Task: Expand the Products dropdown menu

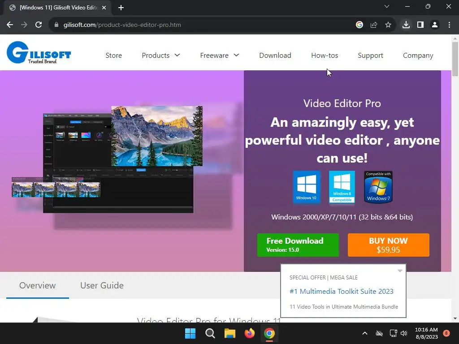Action: (161, 55)
